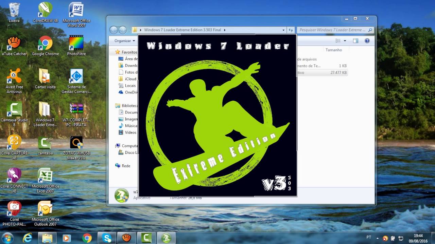Viewport: 435px width, 244px height.
Task: Open Windows Media Player on the taskbar
Action: click(x=66, y=238)
